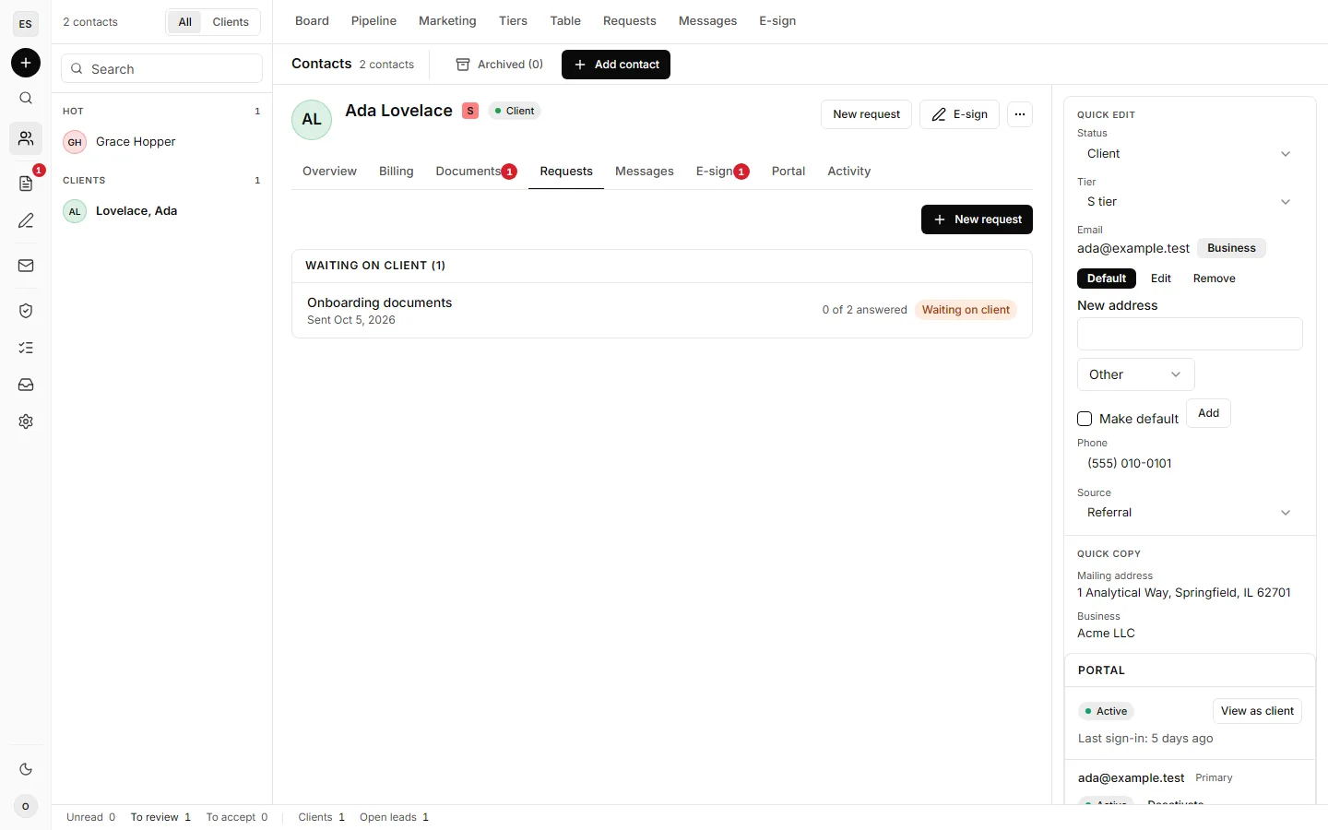
Task: Open the e-sign pen icon in the sidebar
Action: click(x=26, y=220)
